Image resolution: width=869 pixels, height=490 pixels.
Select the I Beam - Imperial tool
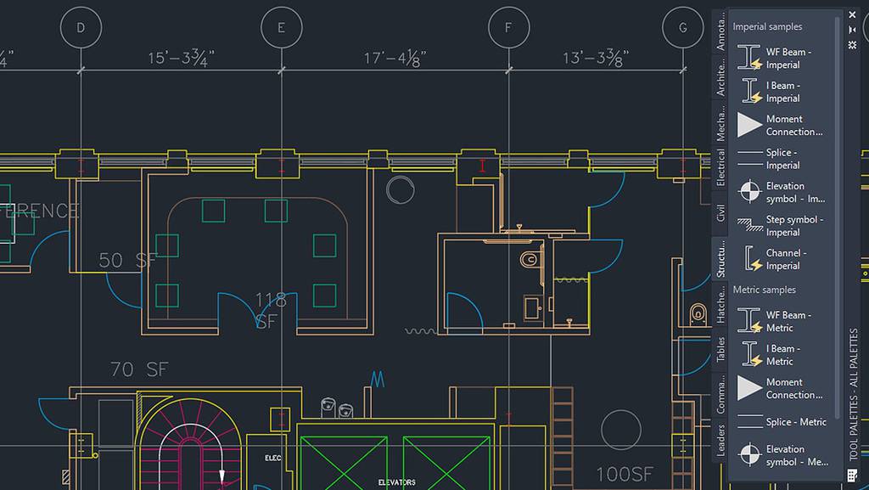[x=782, y=92]
